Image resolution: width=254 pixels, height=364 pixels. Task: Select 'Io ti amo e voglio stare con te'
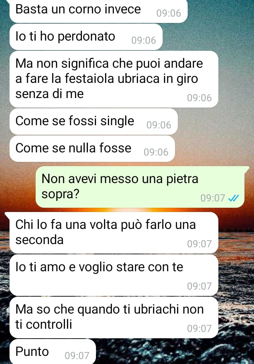pyautogui.click(x=114, y=275)
